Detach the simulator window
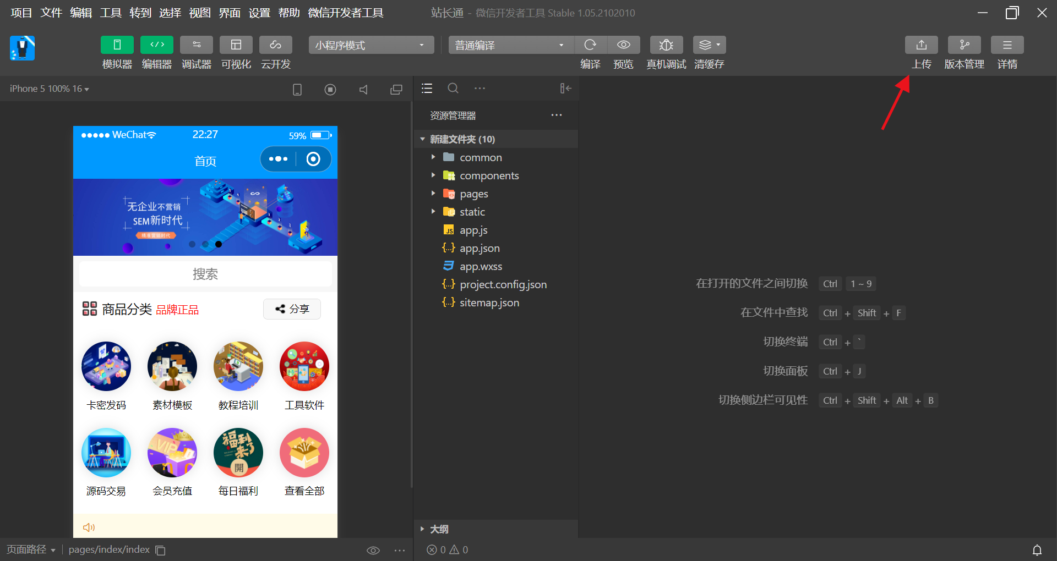The height and width of the screenshot is (561, 1057). coord(396,89)
